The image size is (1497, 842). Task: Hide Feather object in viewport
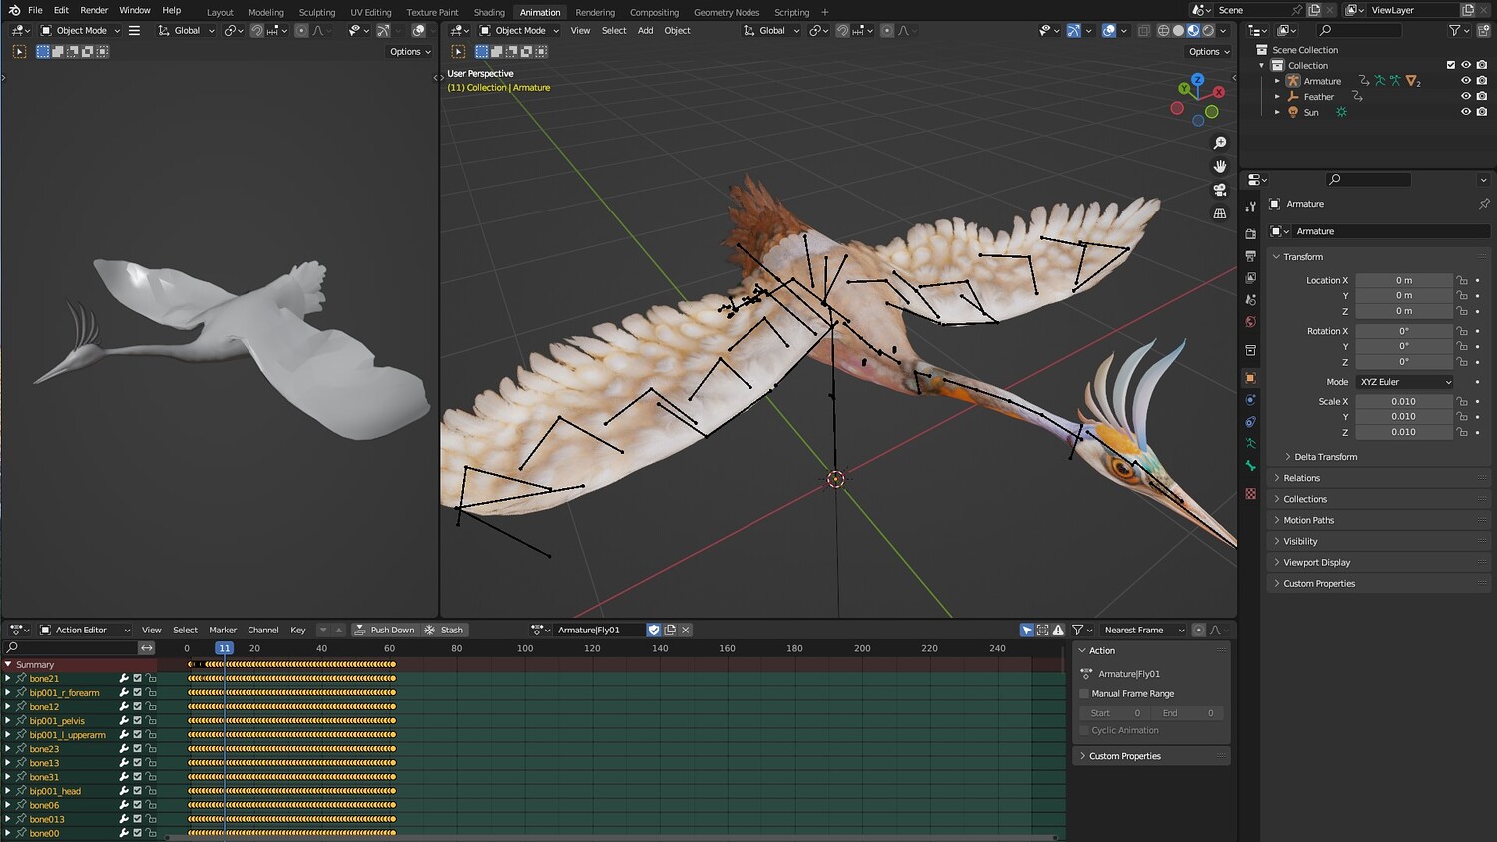point(1466,97)
